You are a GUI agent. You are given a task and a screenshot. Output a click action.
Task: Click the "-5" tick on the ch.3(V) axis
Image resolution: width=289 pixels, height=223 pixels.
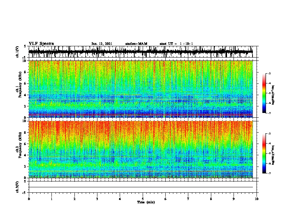[x=24, y=193]
